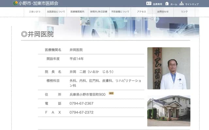Click the 地図 map badge beside address
This screenshot has height=130, width=209.
point(111,93)
